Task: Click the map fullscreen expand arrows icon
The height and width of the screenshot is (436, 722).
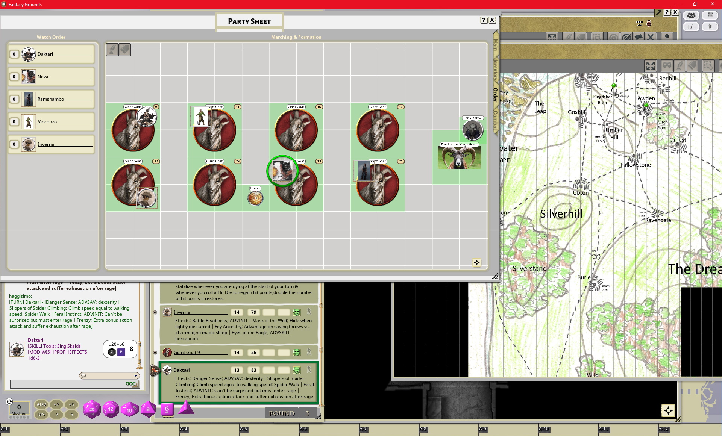Action: (651, 66)
